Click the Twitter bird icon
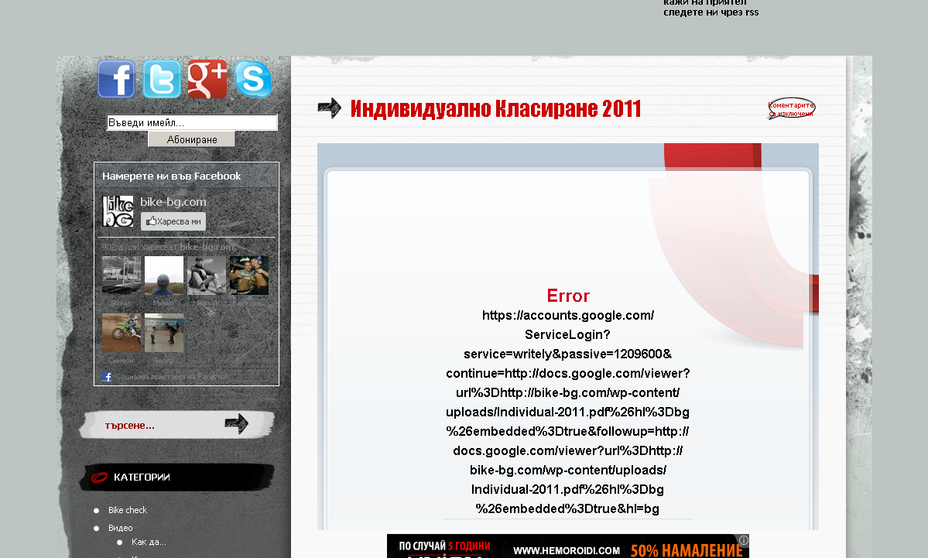This screenshot has width=928, height=558. (162, 80)
